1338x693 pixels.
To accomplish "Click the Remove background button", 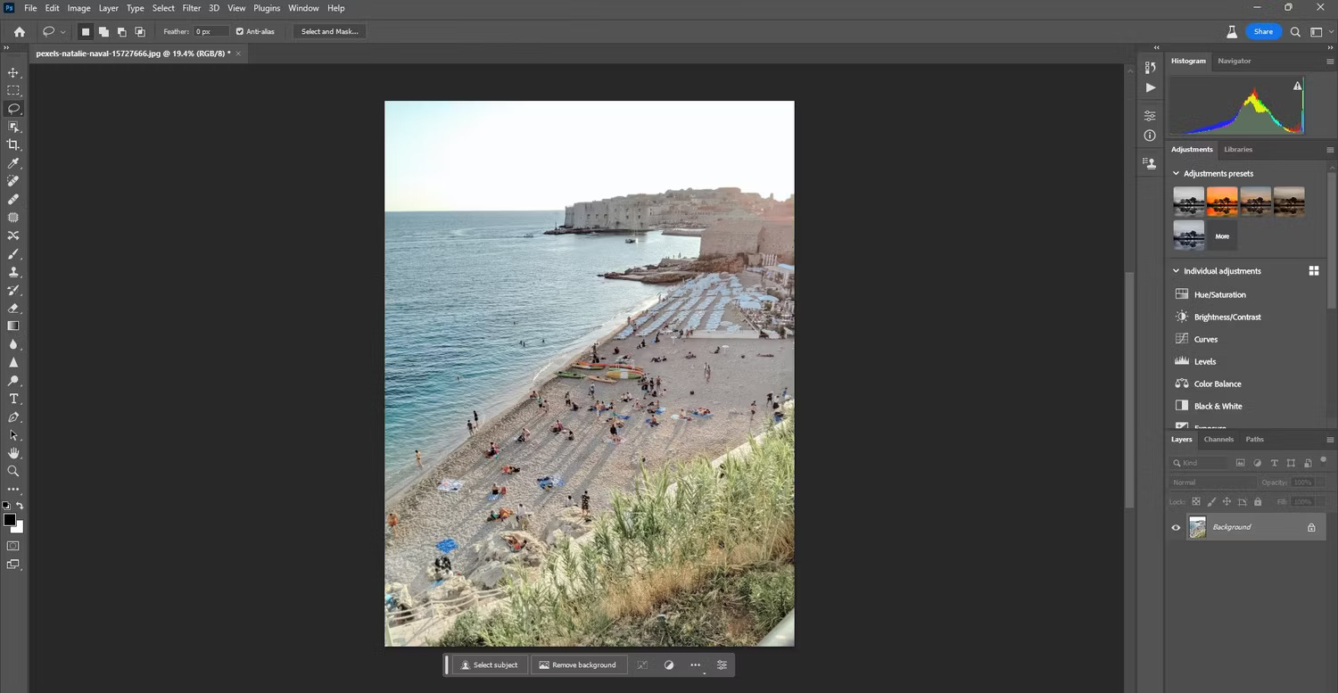I will pos(578,664).
